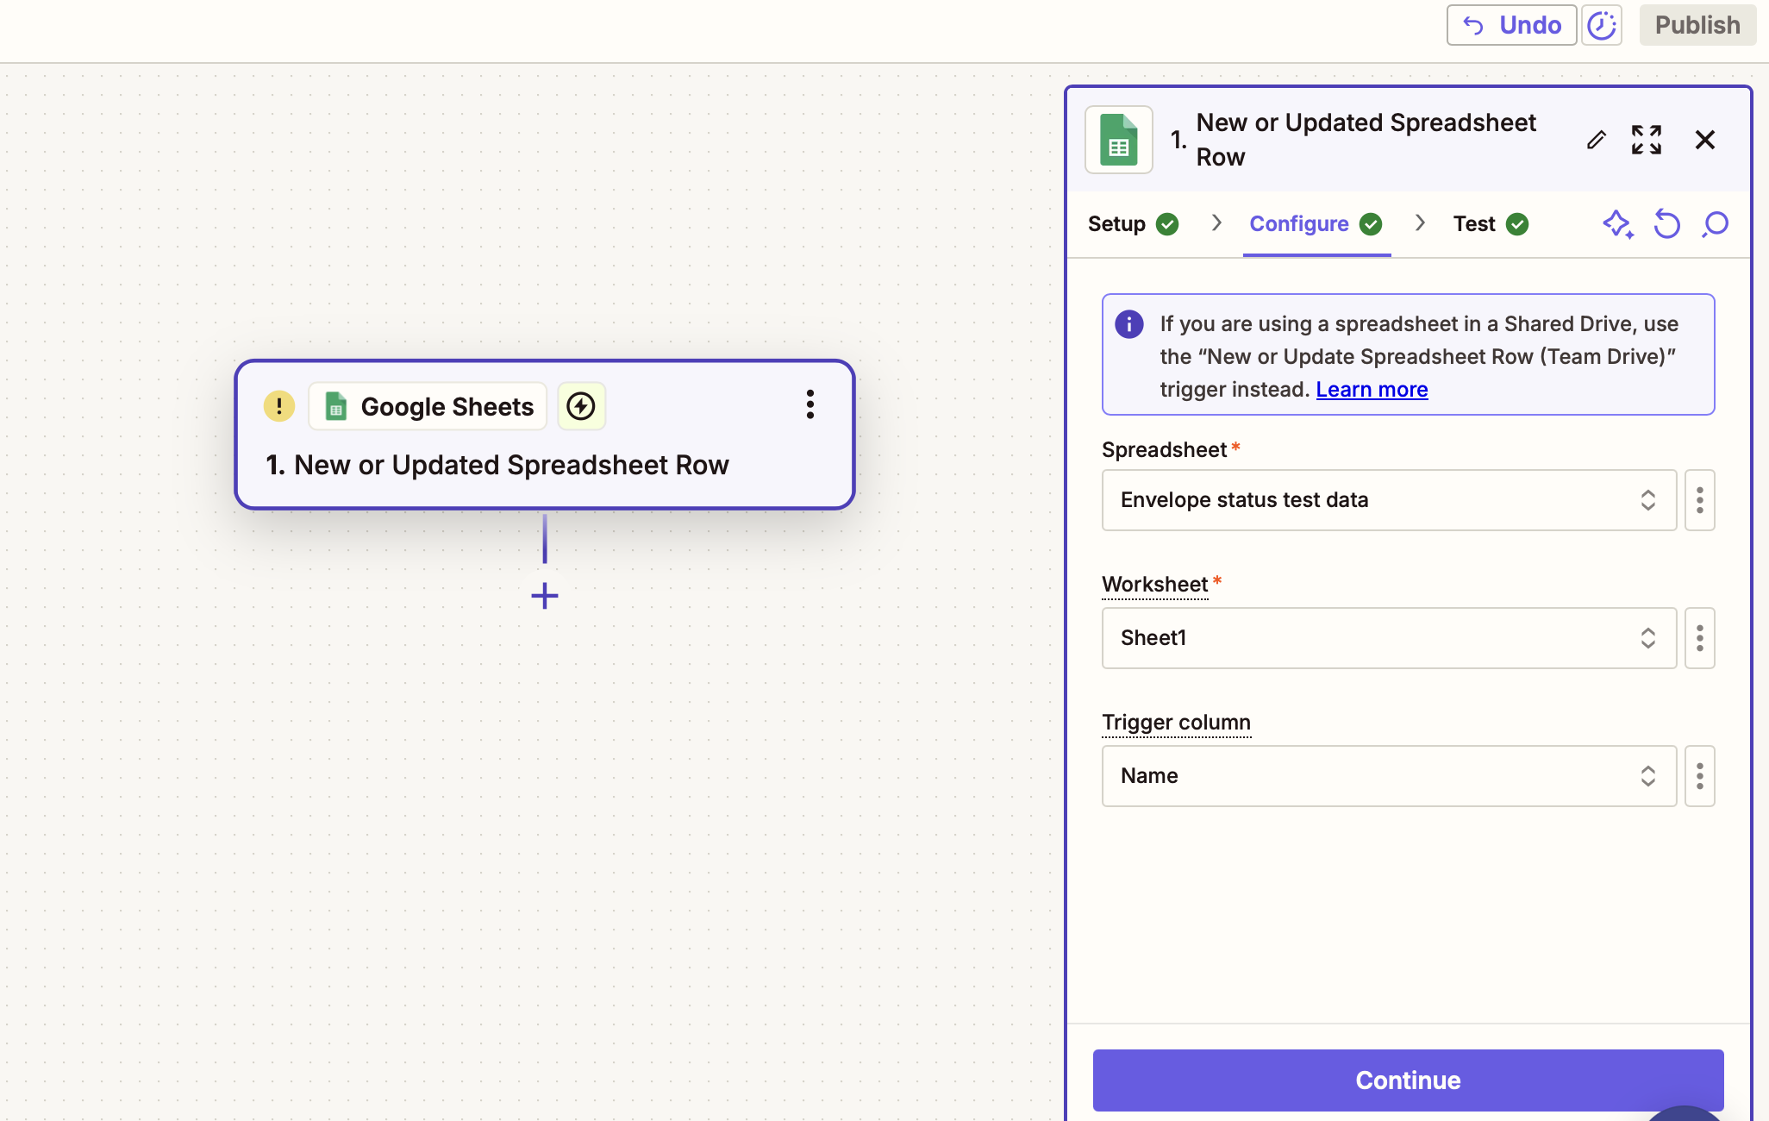Switch to the Test tab

tap(1491, 224)
